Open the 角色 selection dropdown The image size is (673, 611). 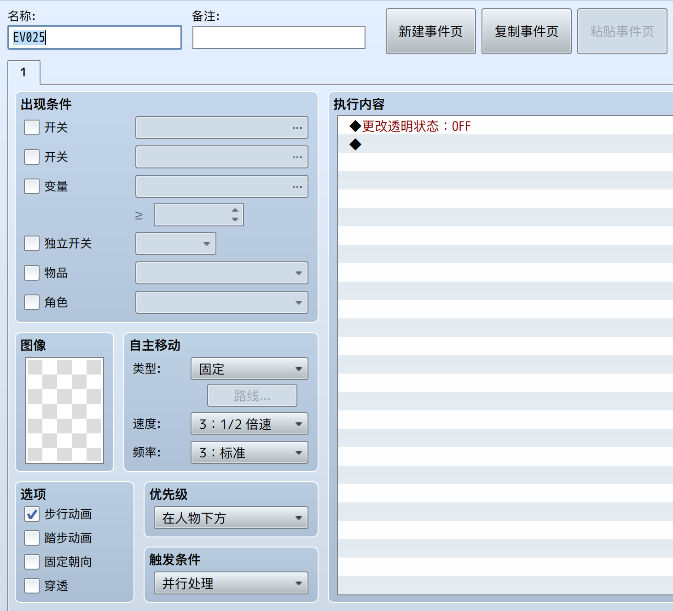point(222,302)
